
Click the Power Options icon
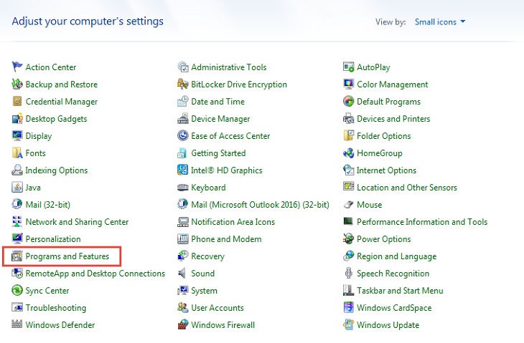pyautogui.click(x=349, y=238)
